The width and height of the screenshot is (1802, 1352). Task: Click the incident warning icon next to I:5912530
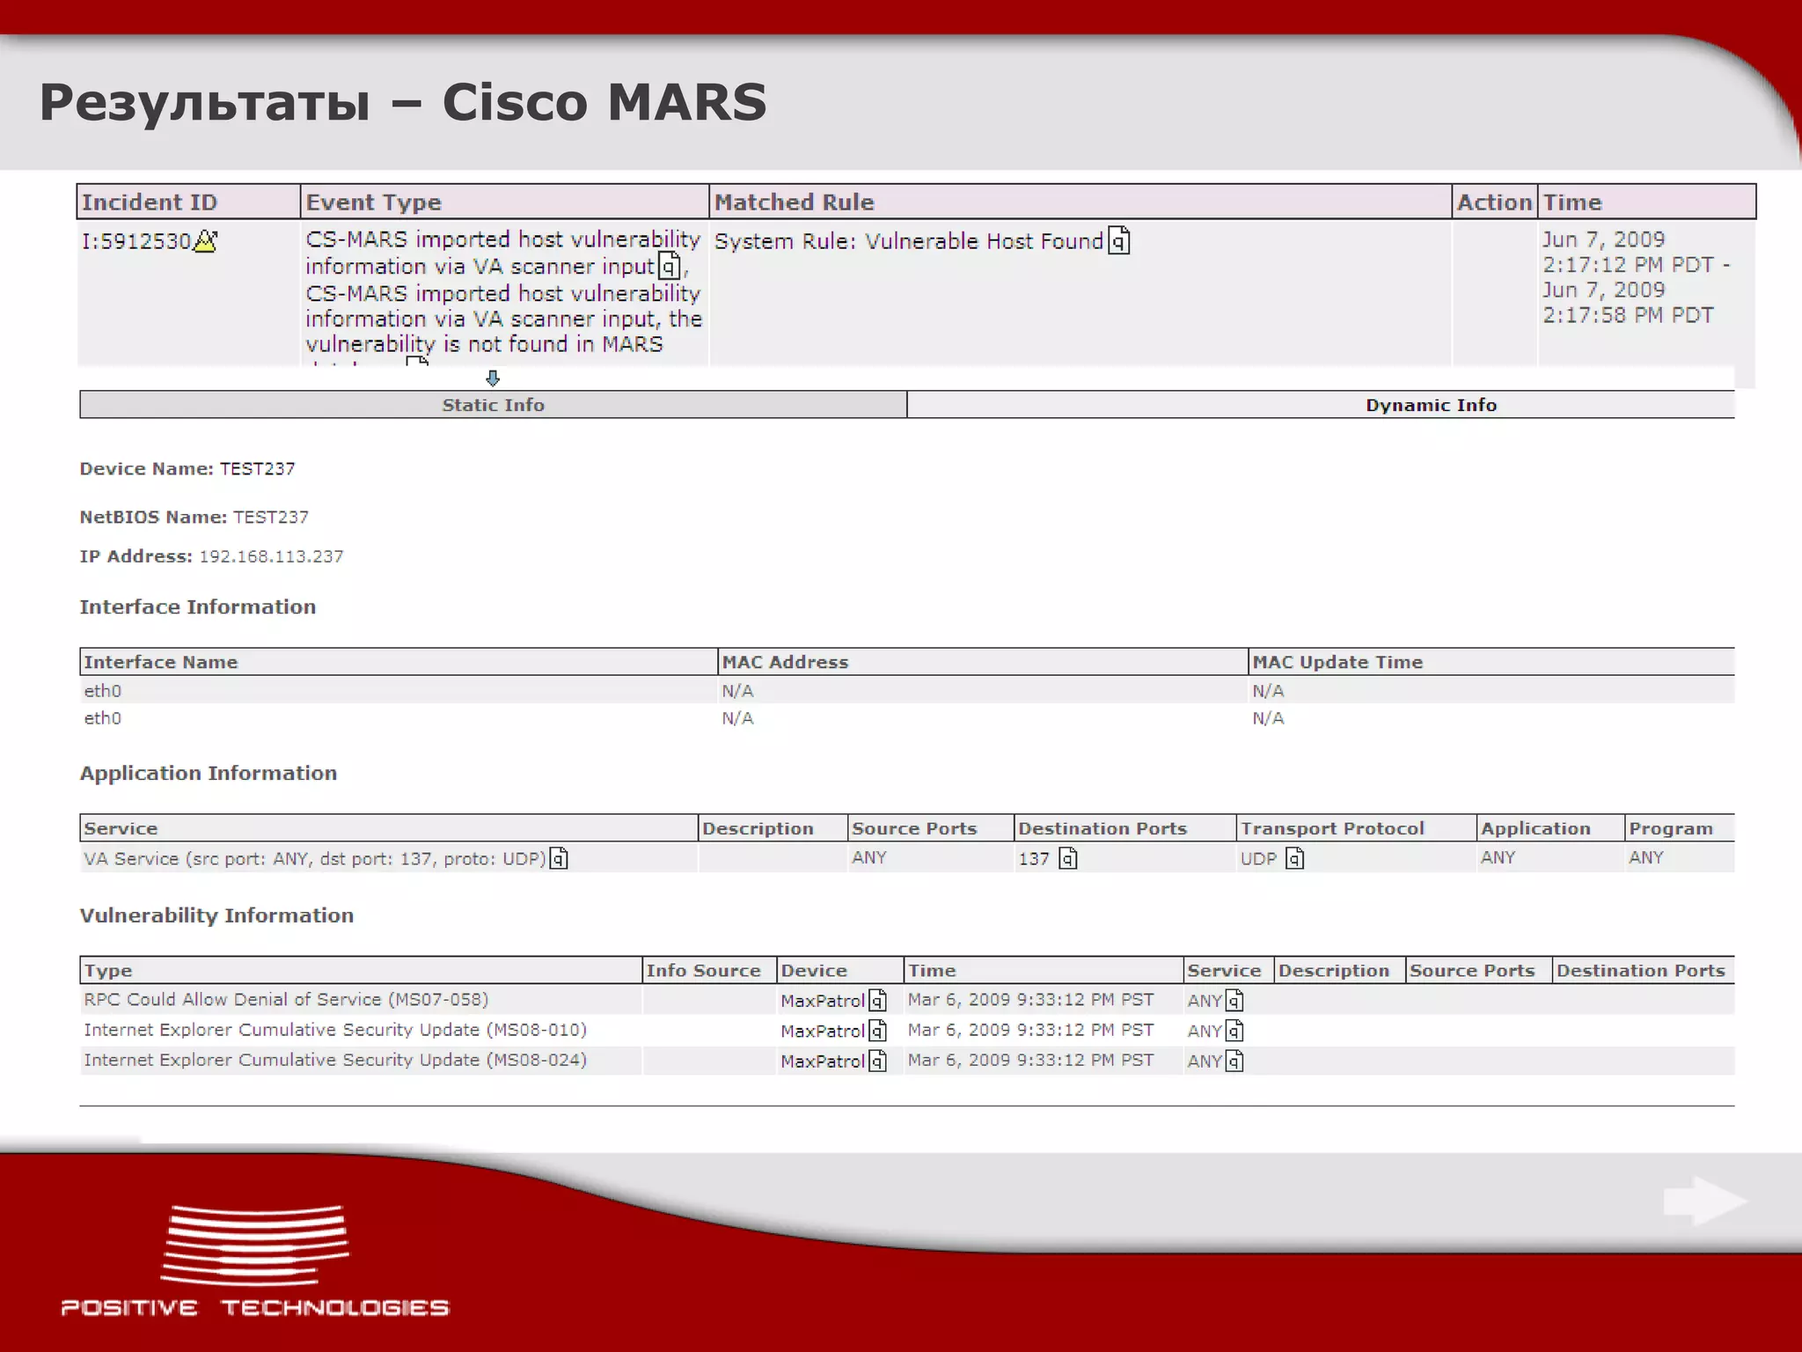pyautogui.click(x=205, y=240)
